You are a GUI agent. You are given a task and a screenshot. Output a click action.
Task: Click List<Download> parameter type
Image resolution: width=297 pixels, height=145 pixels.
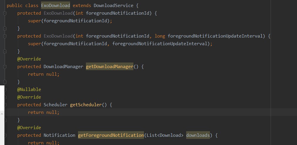pos(165,135)
